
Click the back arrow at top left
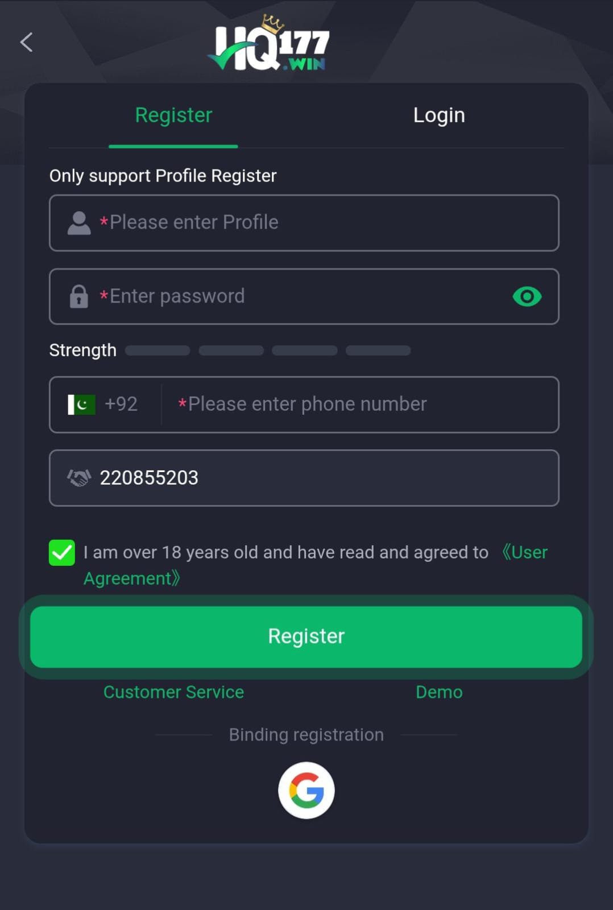26,42
